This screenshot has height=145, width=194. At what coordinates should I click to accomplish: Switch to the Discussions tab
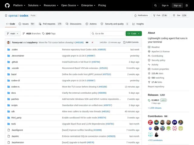tap(73, 24)
